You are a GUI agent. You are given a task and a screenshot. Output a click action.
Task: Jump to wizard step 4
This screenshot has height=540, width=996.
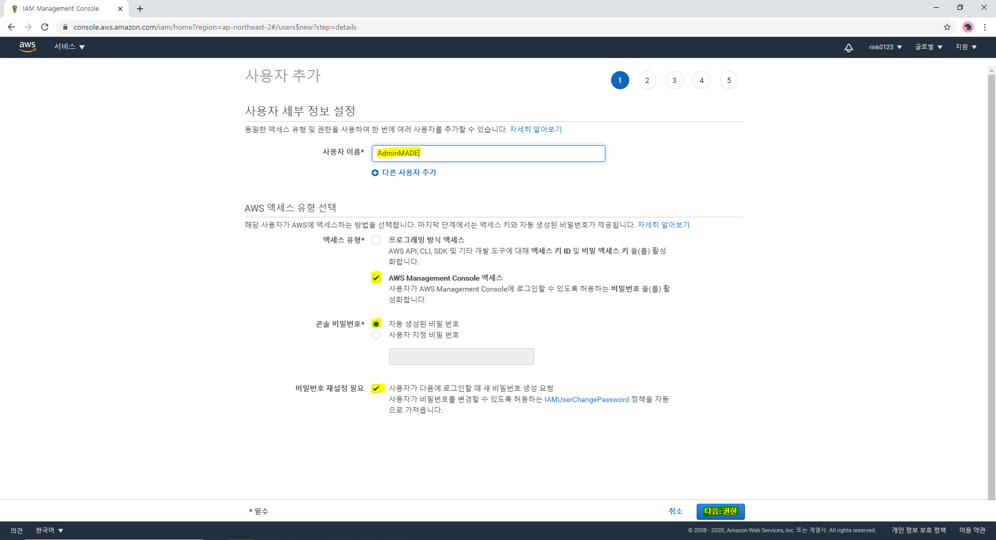(x=701, y=80)
